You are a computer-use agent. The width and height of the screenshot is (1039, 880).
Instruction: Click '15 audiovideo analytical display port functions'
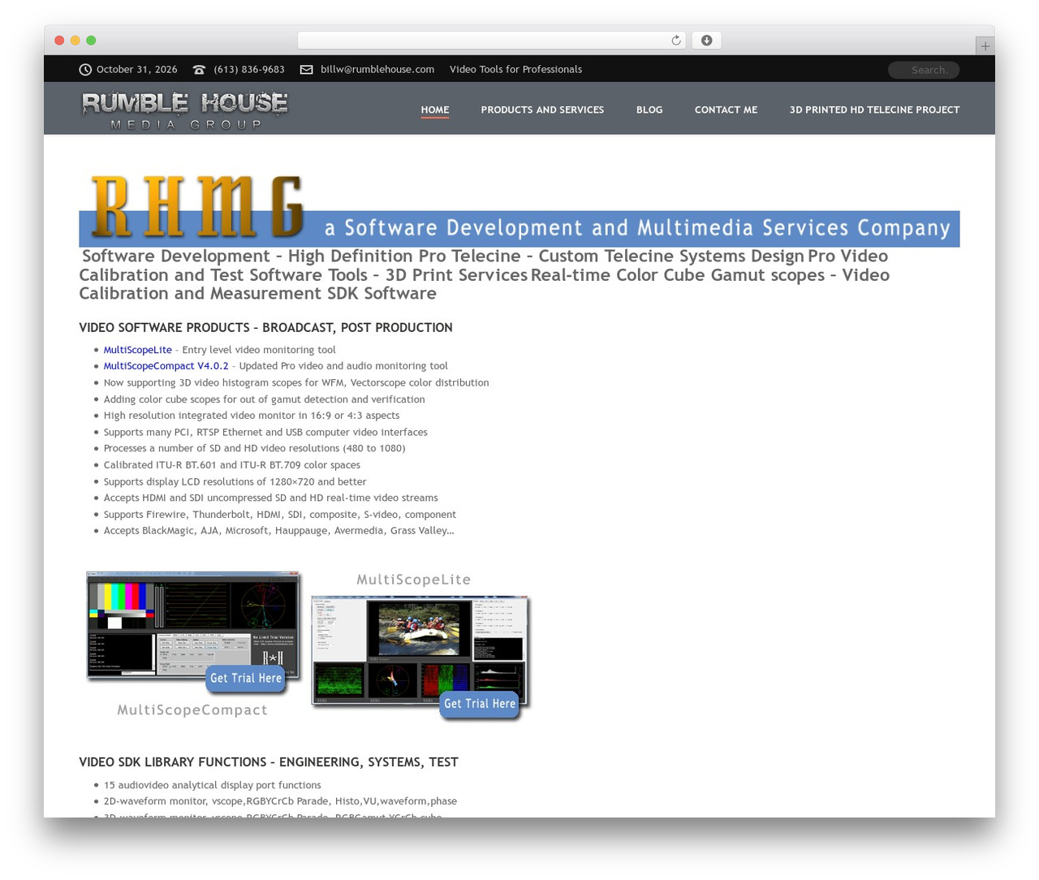click(x=212, y=785)
